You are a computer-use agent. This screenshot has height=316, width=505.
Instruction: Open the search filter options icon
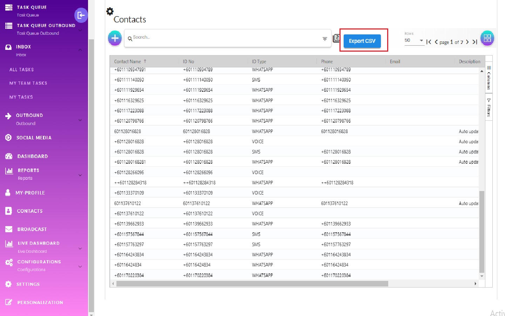[325, 39]
